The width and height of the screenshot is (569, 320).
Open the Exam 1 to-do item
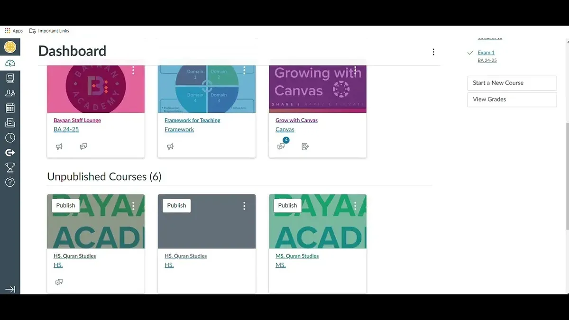(486, 53)
